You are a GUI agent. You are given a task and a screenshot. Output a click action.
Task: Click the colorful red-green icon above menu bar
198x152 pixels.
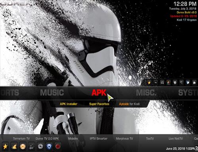[169, 83]
